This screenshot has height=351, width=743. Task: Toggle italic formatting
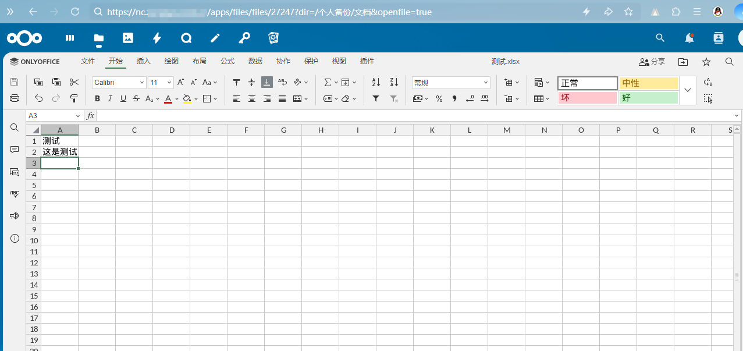click(x=110, y=98)
